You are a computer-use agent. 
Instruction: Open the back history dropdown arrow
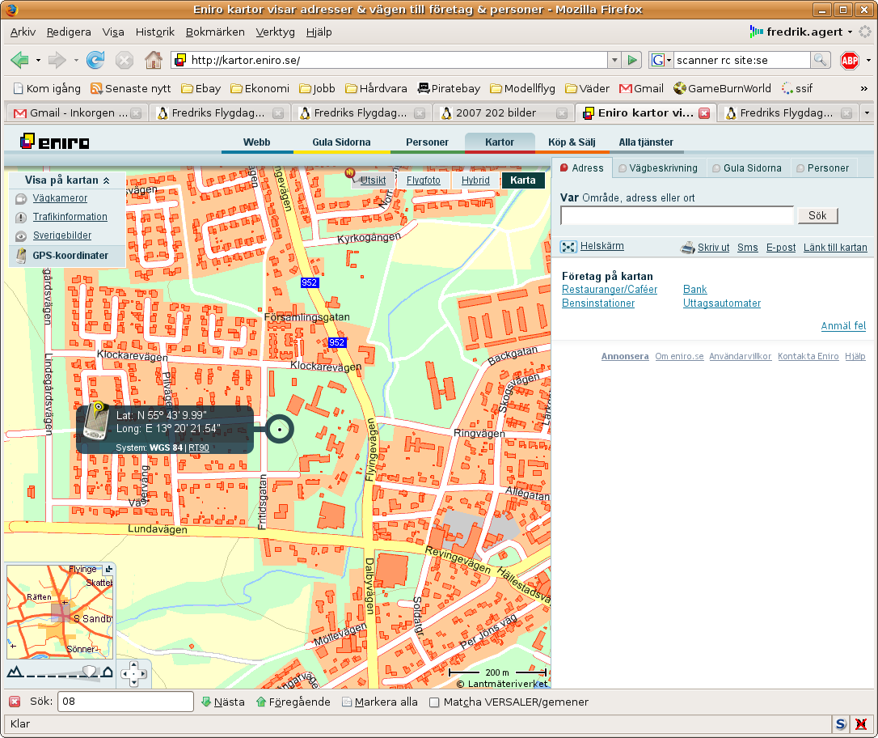(x=38, y=60)
